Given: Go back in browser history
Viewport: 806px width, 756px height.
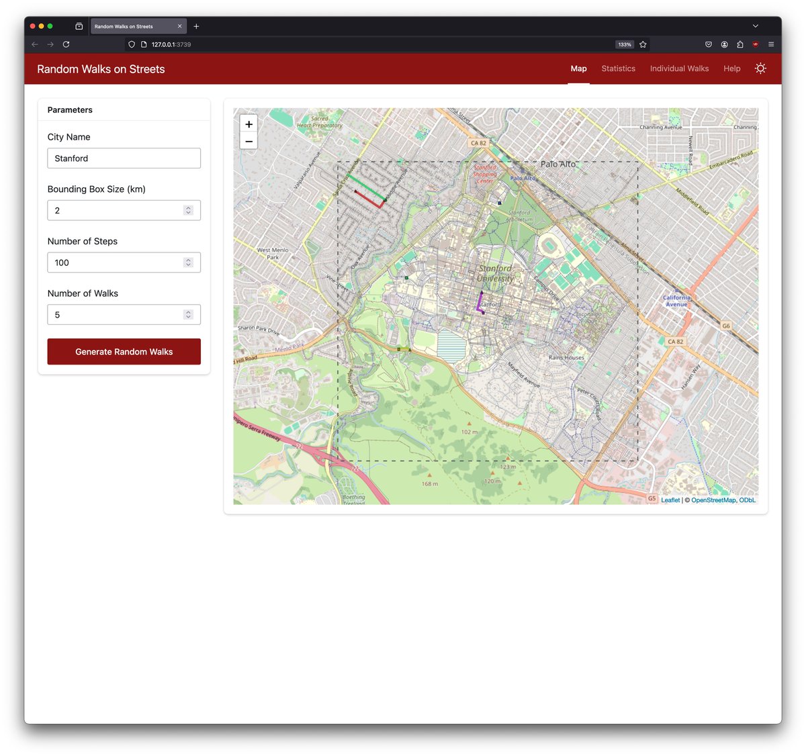Looking at the screenshot, I should tap(35, 44).
